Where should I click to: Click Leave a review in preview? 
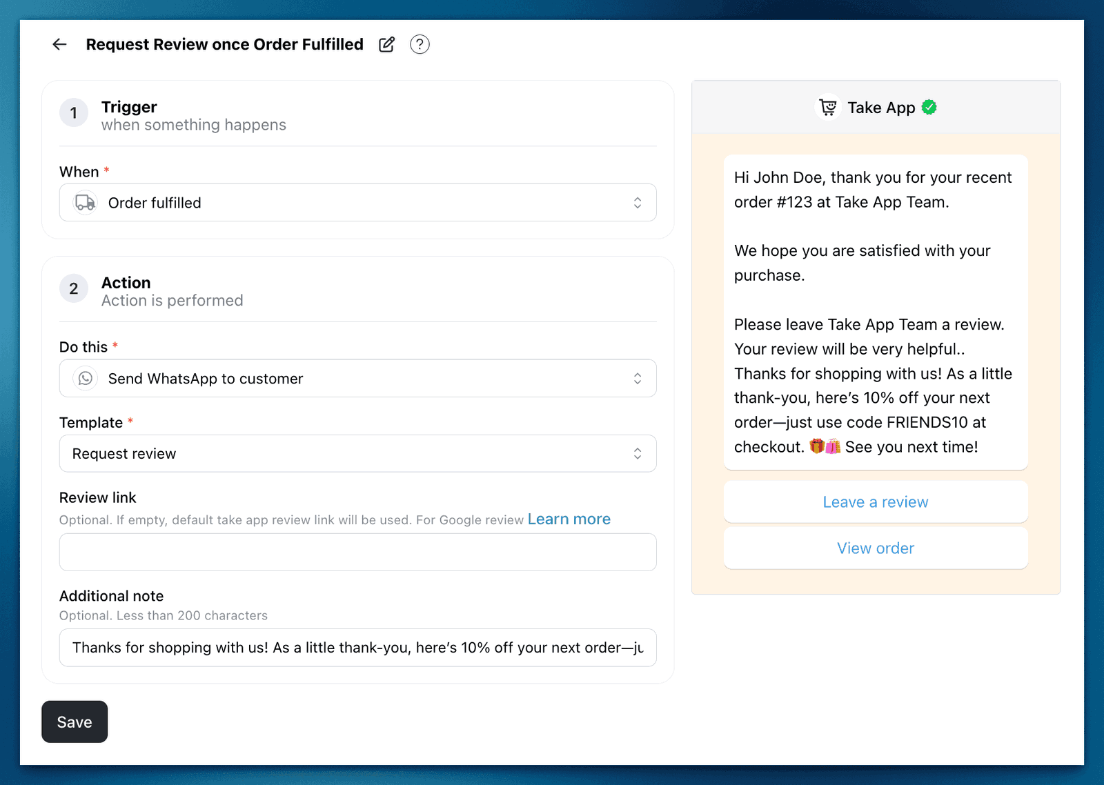pos(876,502)
